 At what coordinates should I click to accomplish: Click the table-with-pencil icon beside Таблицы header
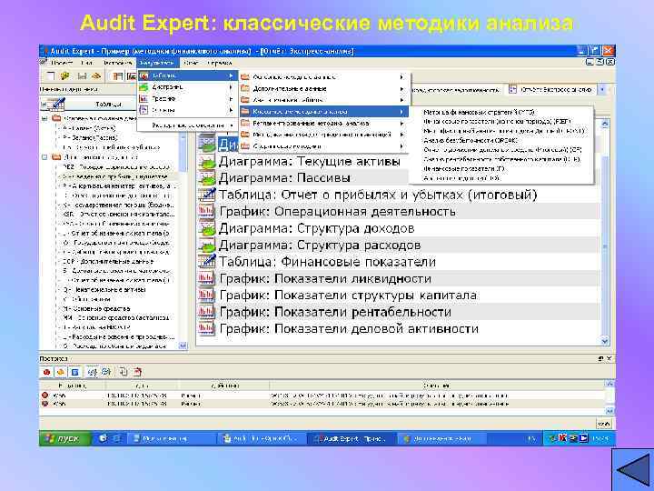coord(57,103)
